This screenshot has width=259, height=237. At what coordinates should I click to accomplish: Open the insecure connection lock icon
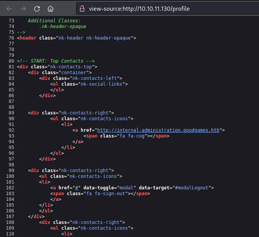(82, 8)
